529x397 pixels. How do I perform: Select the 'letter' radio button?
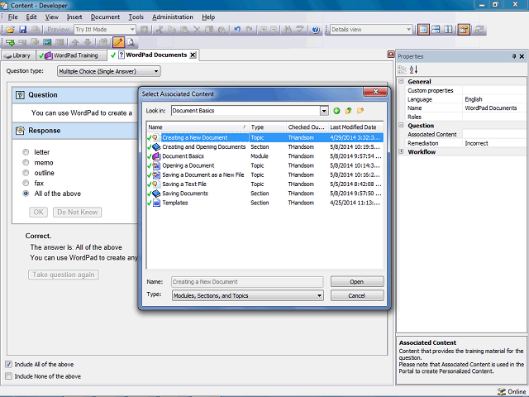[x=26, y=152]
